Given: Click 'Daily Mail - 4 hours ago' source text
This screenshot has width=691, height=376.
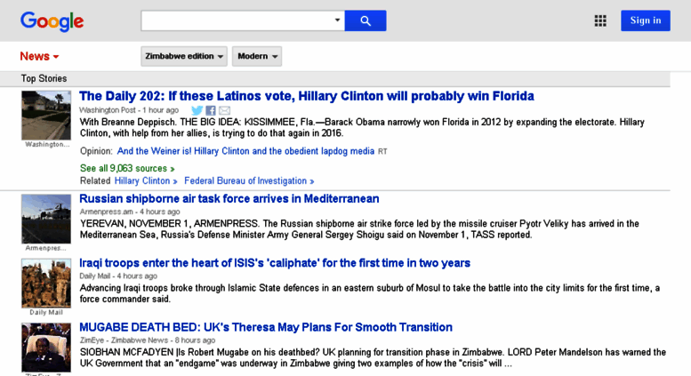Looking at the screenshot, I should [x=118, y=276].
